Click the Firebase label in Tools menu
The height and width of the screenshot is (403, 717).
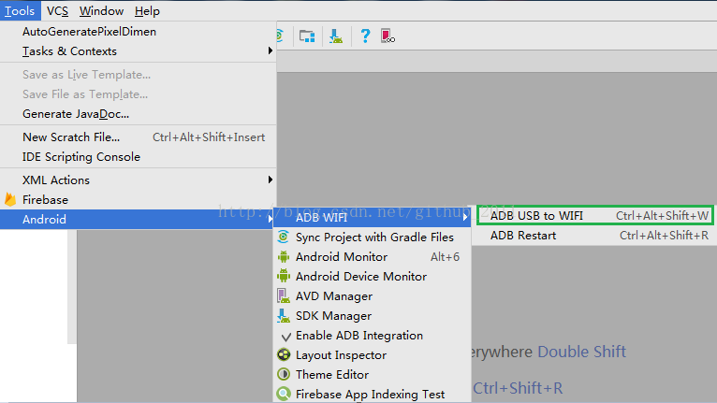(45, 200)
